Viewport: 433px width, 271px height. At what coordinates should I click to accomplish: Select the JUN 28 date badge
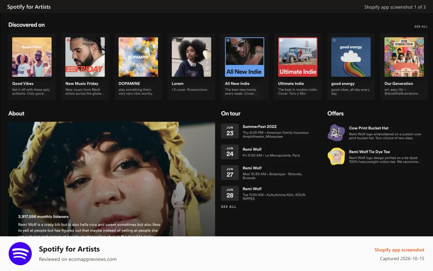[230, 193]
